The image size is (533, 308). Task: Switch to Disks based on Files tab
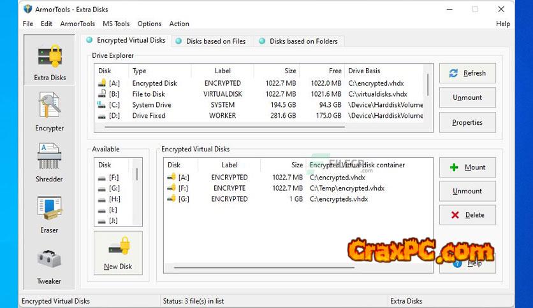pyautogui.click(x=212, y=41)
